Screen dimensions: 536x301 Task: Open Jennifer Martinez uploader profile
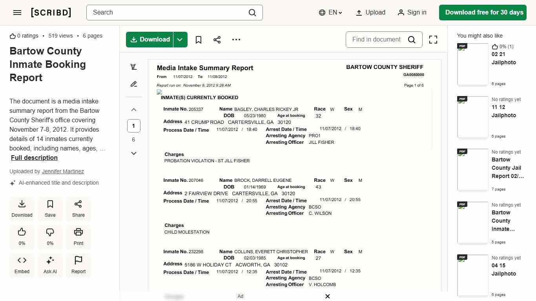tap(63, 171)
